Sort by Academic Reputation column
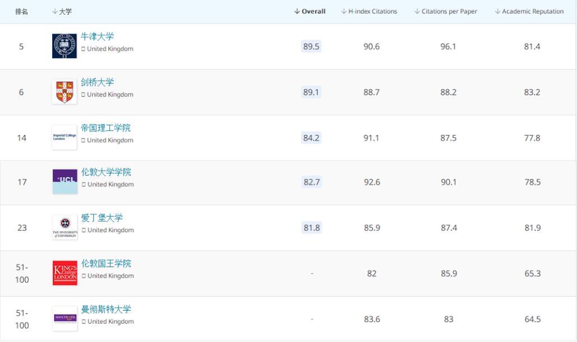 point(529,12)
